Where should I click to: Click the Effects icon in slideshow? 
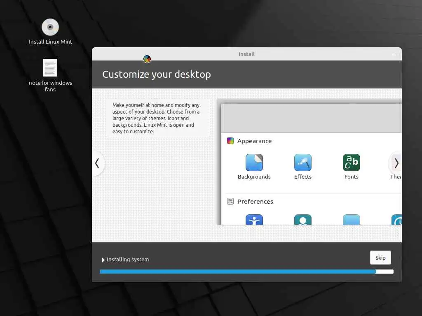(x=303, y=162)
